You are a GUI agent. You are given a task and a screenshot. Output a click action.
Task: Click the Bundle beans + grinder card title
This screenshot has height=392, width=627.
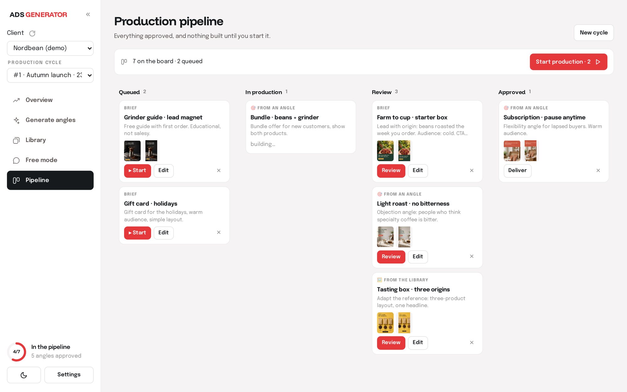[x=284, y=118]
